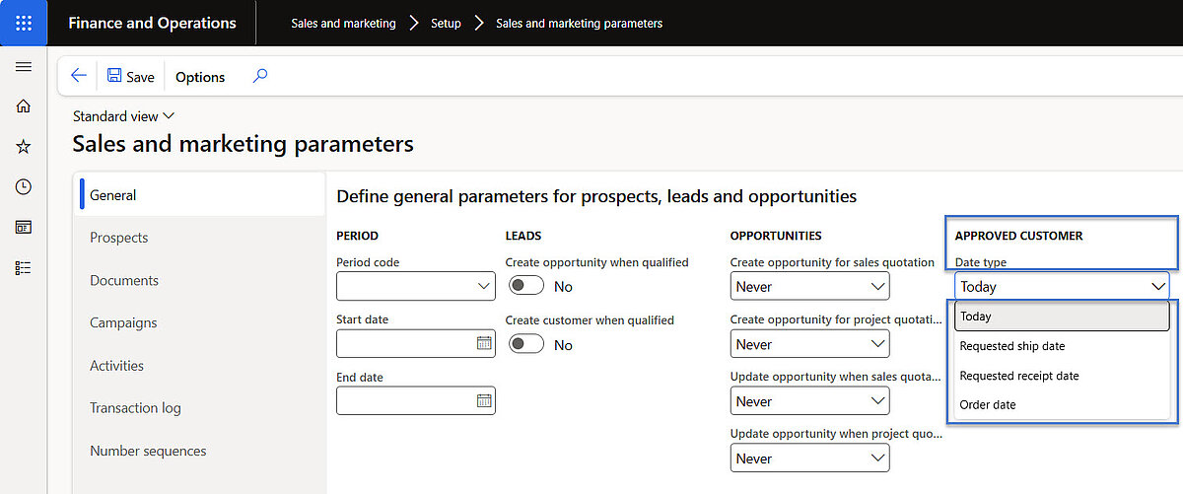Expand the Standard view selector

point(124,116)
